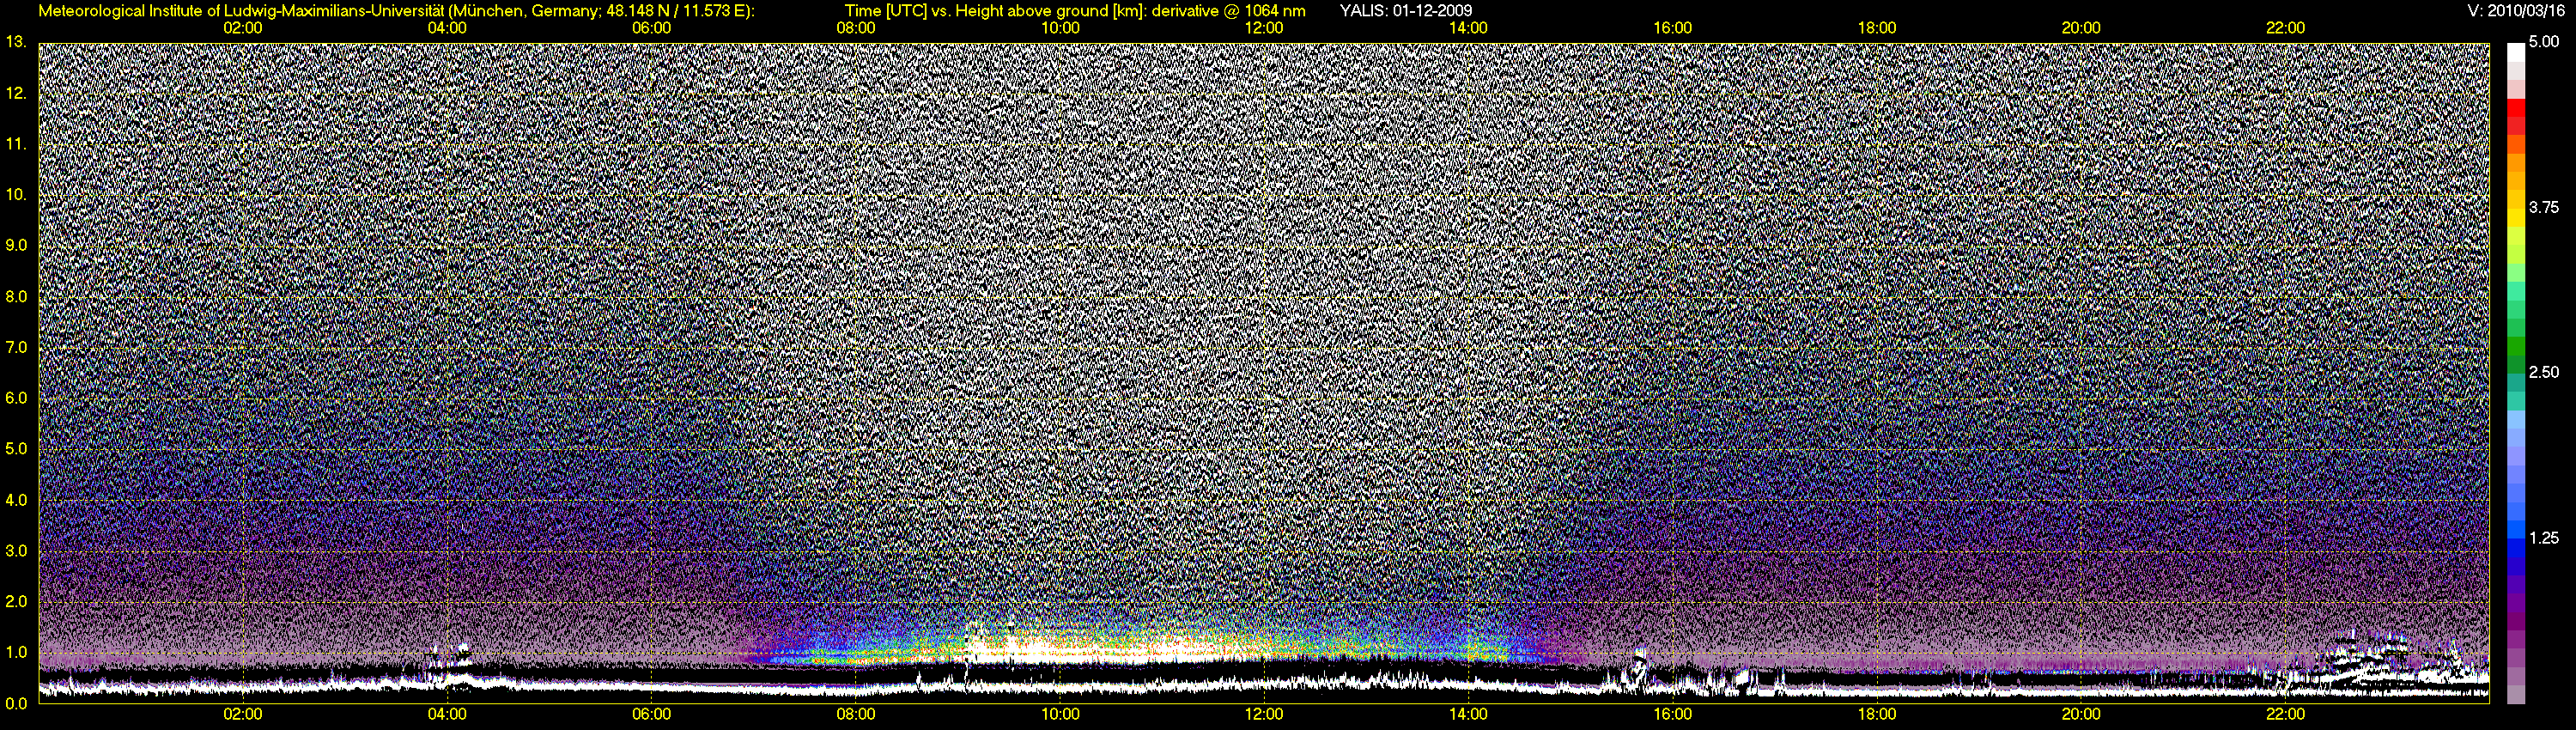
Task: Select the 04:00 label on the top time axis
Action: [x=447, y=28]
